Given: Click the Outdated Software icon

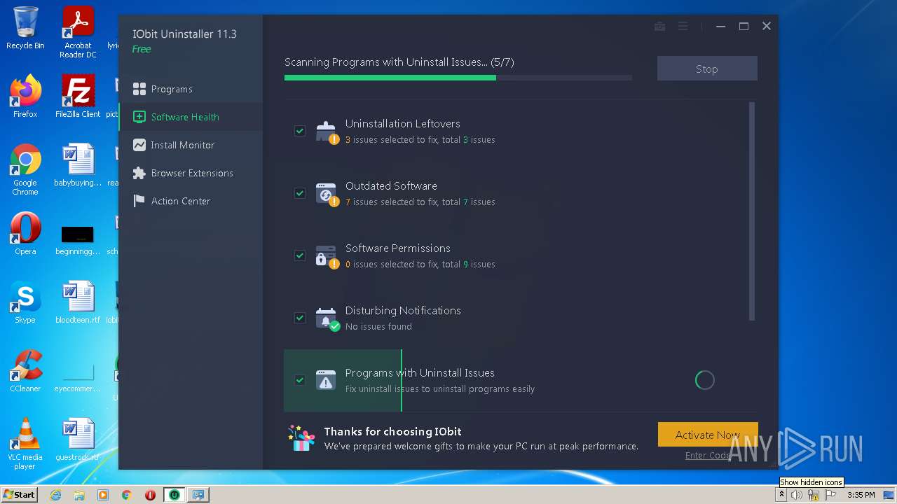Looking at the screenshot, I should click(326, 193).
